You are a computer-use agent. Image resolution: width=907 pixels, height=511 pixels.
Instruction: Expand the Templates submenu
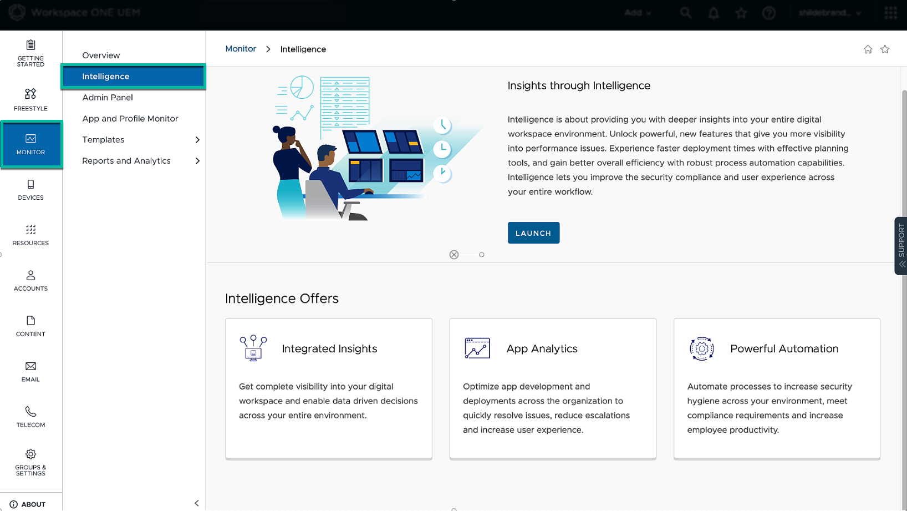pos(197,140)
